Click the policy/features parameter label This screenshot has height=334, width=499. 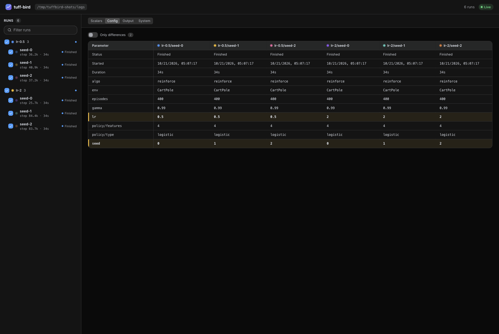(107, 126)
